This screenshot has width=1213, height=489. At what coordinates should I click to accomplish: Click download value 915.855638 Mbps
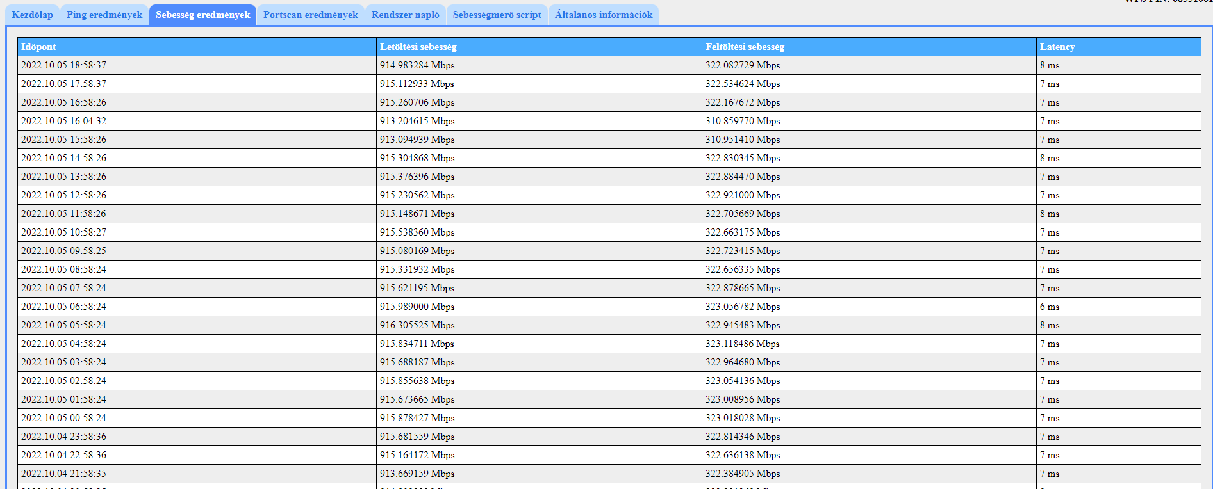[417, 381]
